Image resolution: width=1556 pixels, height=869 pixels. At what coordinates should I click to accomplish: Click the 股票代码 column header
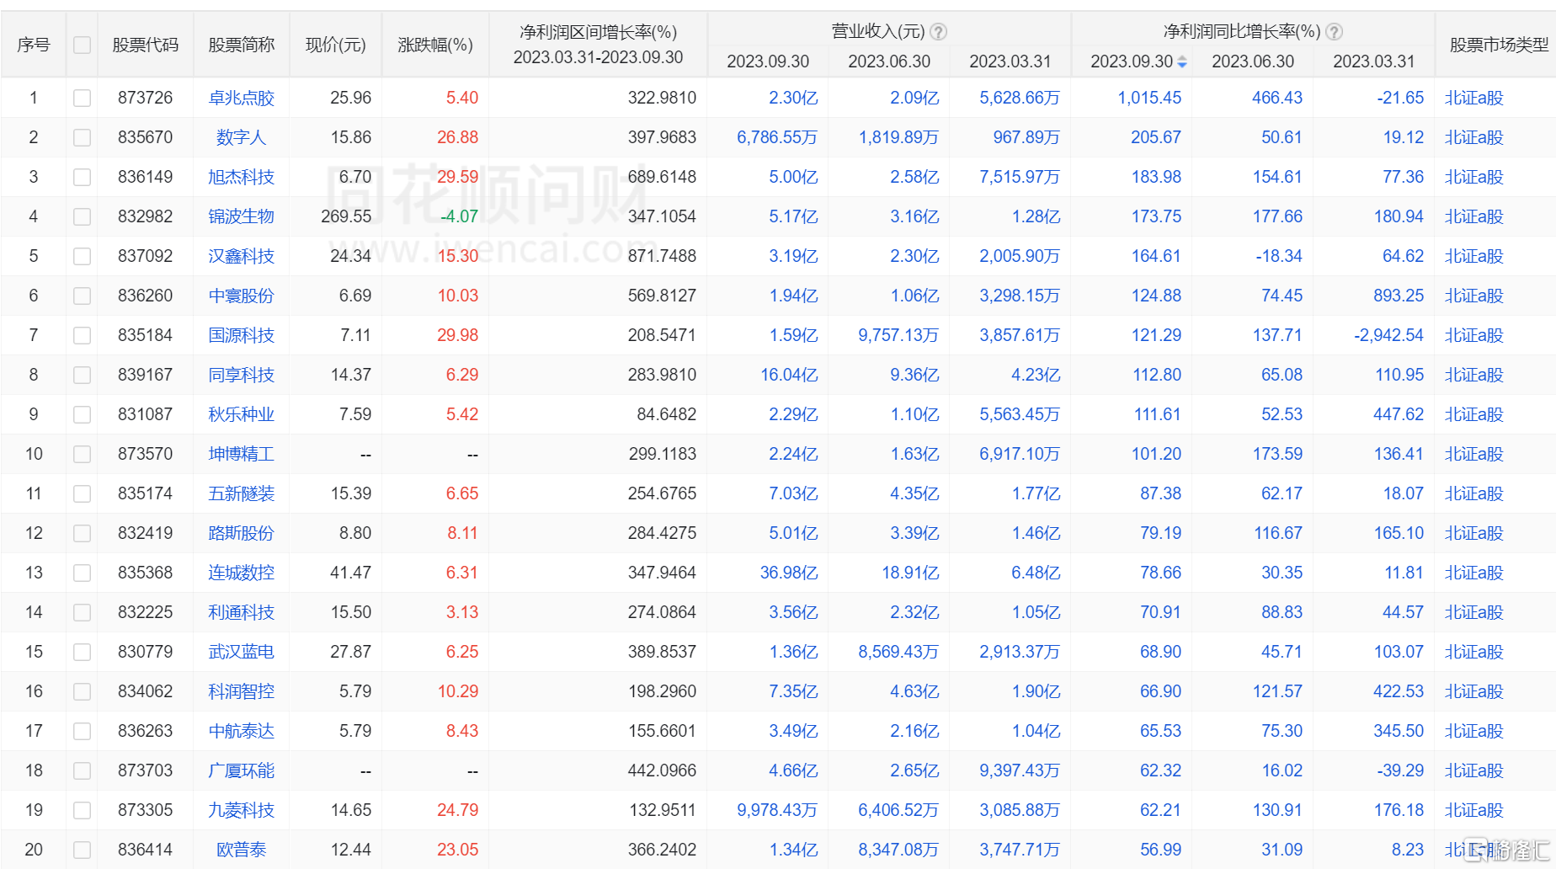coord(146,45)
